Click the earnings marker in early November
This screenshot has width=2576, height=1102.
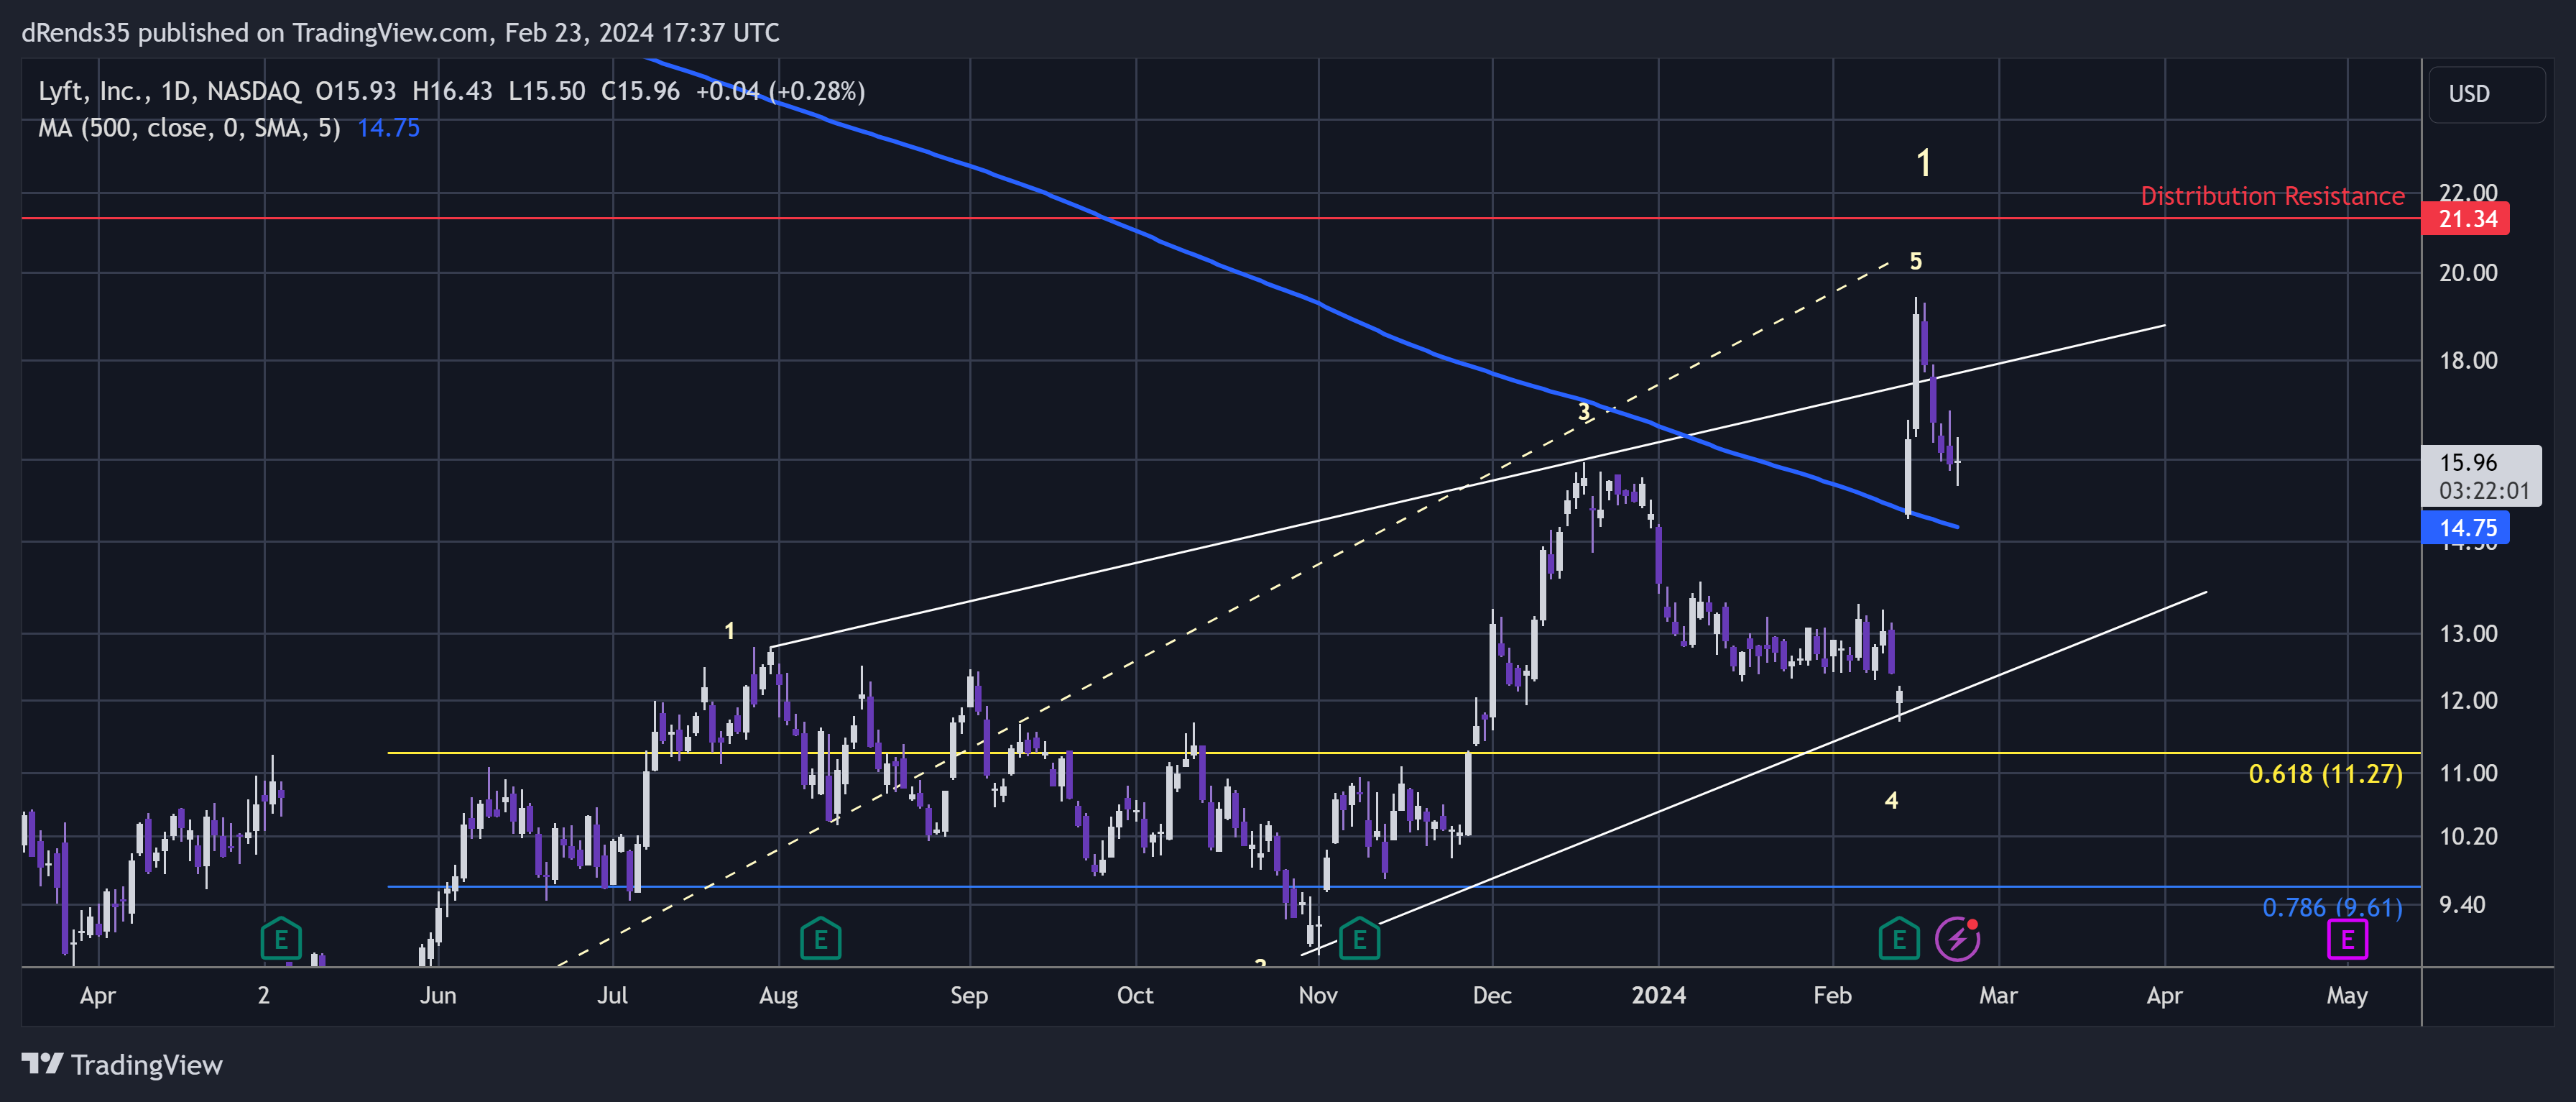[x=1359, y=939]
